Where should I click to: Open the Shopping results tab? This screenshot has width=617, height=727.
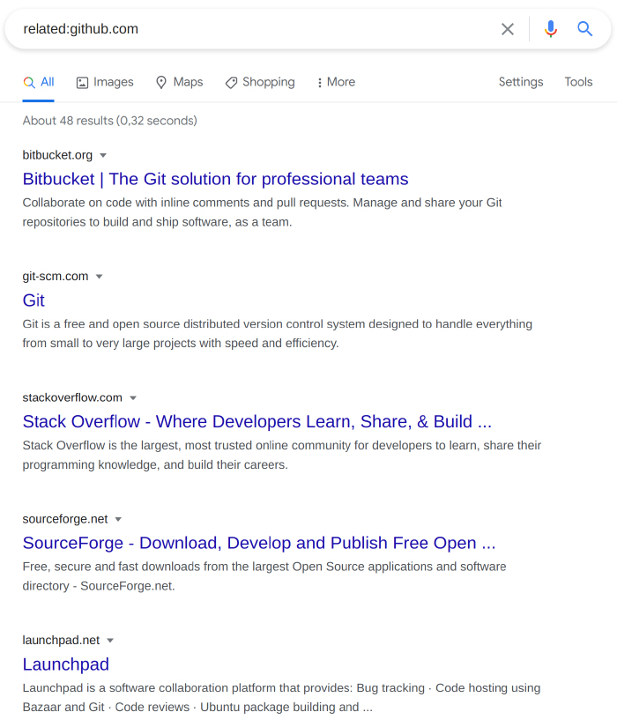[260, 82]
